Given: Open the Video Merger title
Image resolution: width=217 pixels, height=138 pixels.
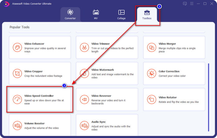Looking at the screenshot, I should coord(167,44).
